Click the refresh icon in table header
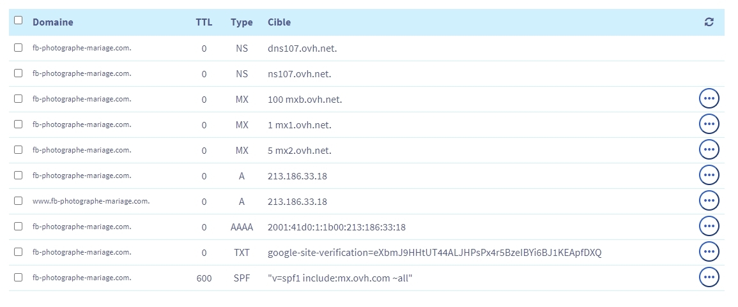Image resolution: width=738 pixels, height=307 pixels. tap(709, 22)
